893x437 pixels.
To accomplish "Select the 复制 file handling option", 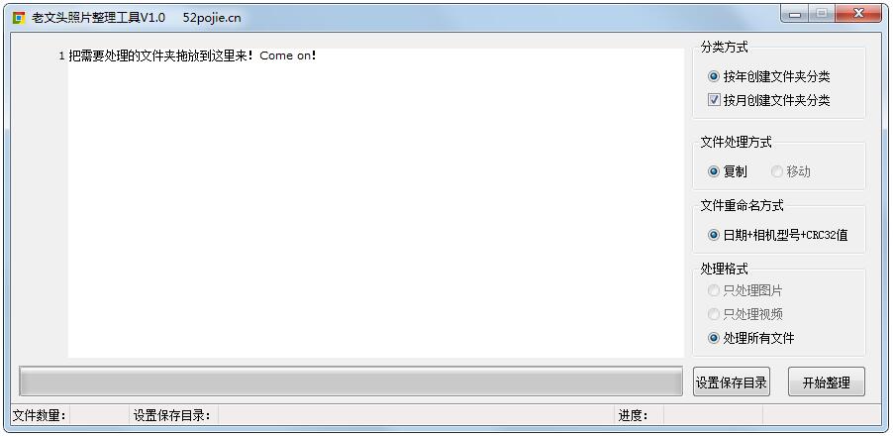I will click(728, 171).
